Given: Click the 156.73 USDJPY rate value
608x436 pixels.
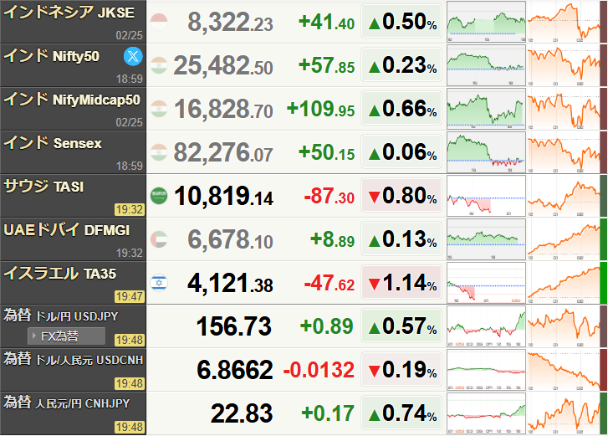Looking at the screenshot, I should coord(234,326).
